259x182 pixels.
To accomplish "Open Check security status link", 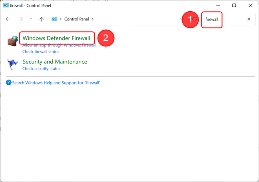I will (42, 69).
